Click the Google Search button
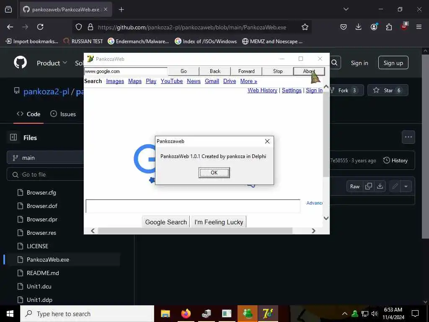The image size is (429, 322). [166, 222]
